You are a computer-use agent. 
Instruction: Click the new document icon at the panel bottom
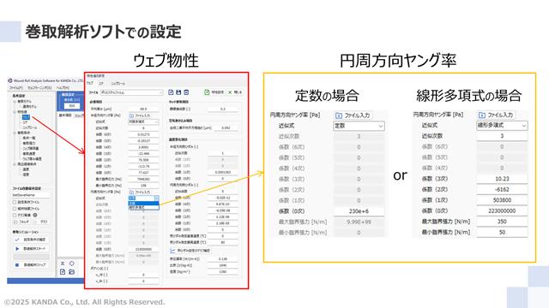63,272
